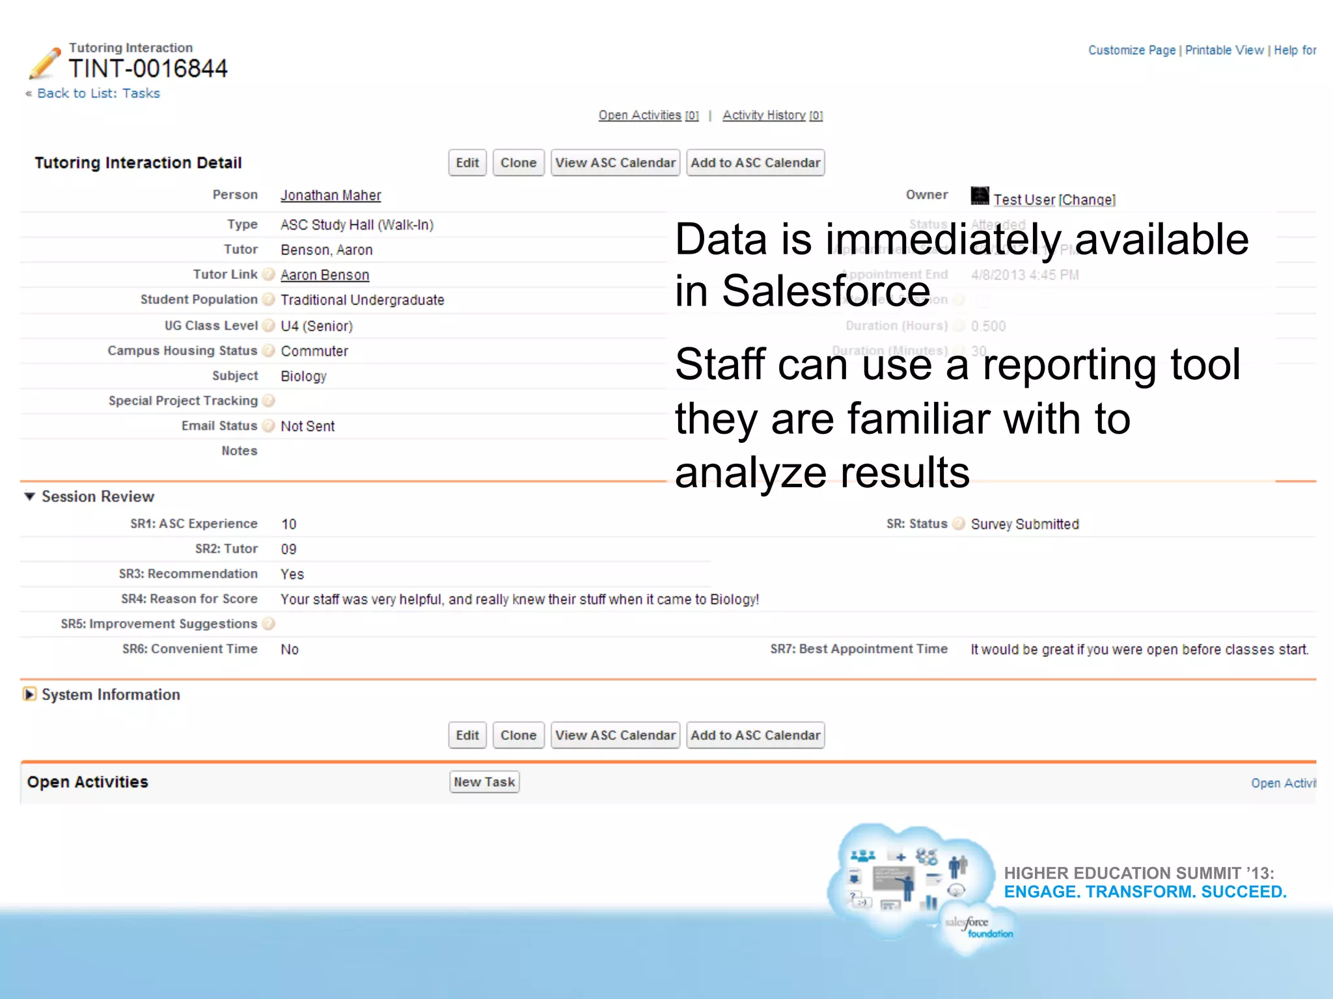Click the bottom View ASC Calendar button
This screenshot has height=999, width=1333.
[x=615, y=735]
